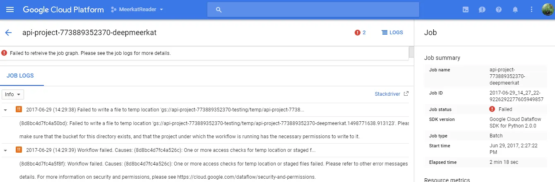Click the Job panel heading
Screen dimensions: 555x182
pos(430,33)
